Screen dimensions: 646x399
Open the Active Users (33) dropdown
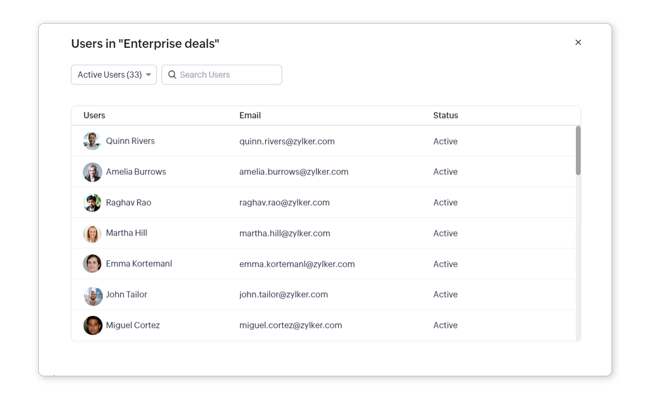click(110, 75)
